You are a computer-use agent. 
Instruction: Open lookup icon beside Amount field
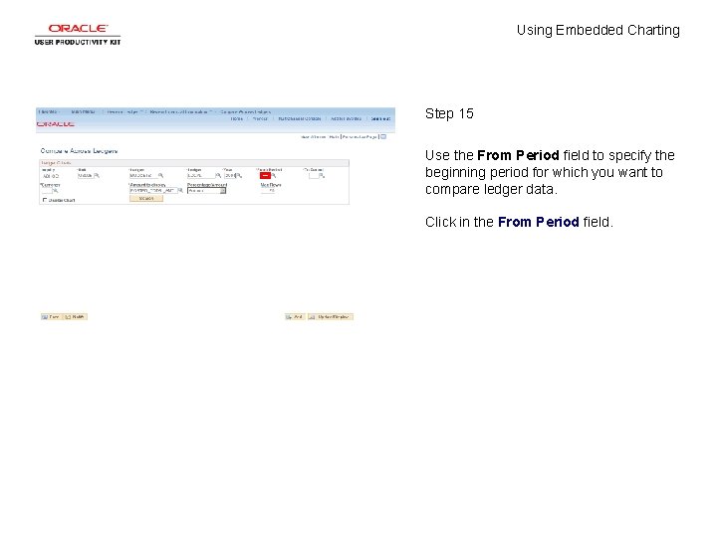pos(180,190)
